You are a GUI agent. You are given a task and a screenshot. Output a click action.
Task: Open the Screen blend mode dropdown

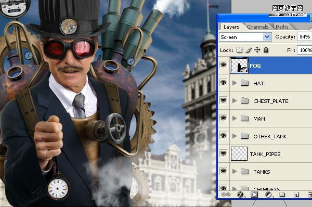pos(245,37)
